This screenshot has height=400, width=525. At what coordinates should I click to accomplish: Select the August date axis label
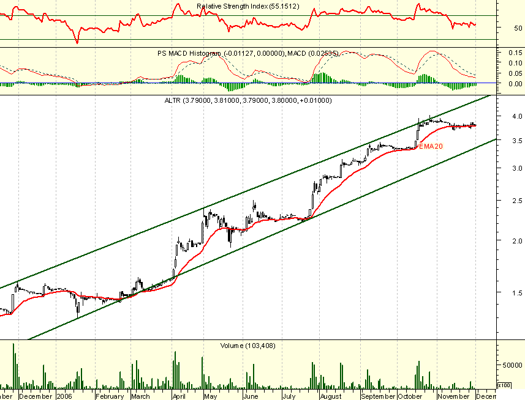point(331,396)
